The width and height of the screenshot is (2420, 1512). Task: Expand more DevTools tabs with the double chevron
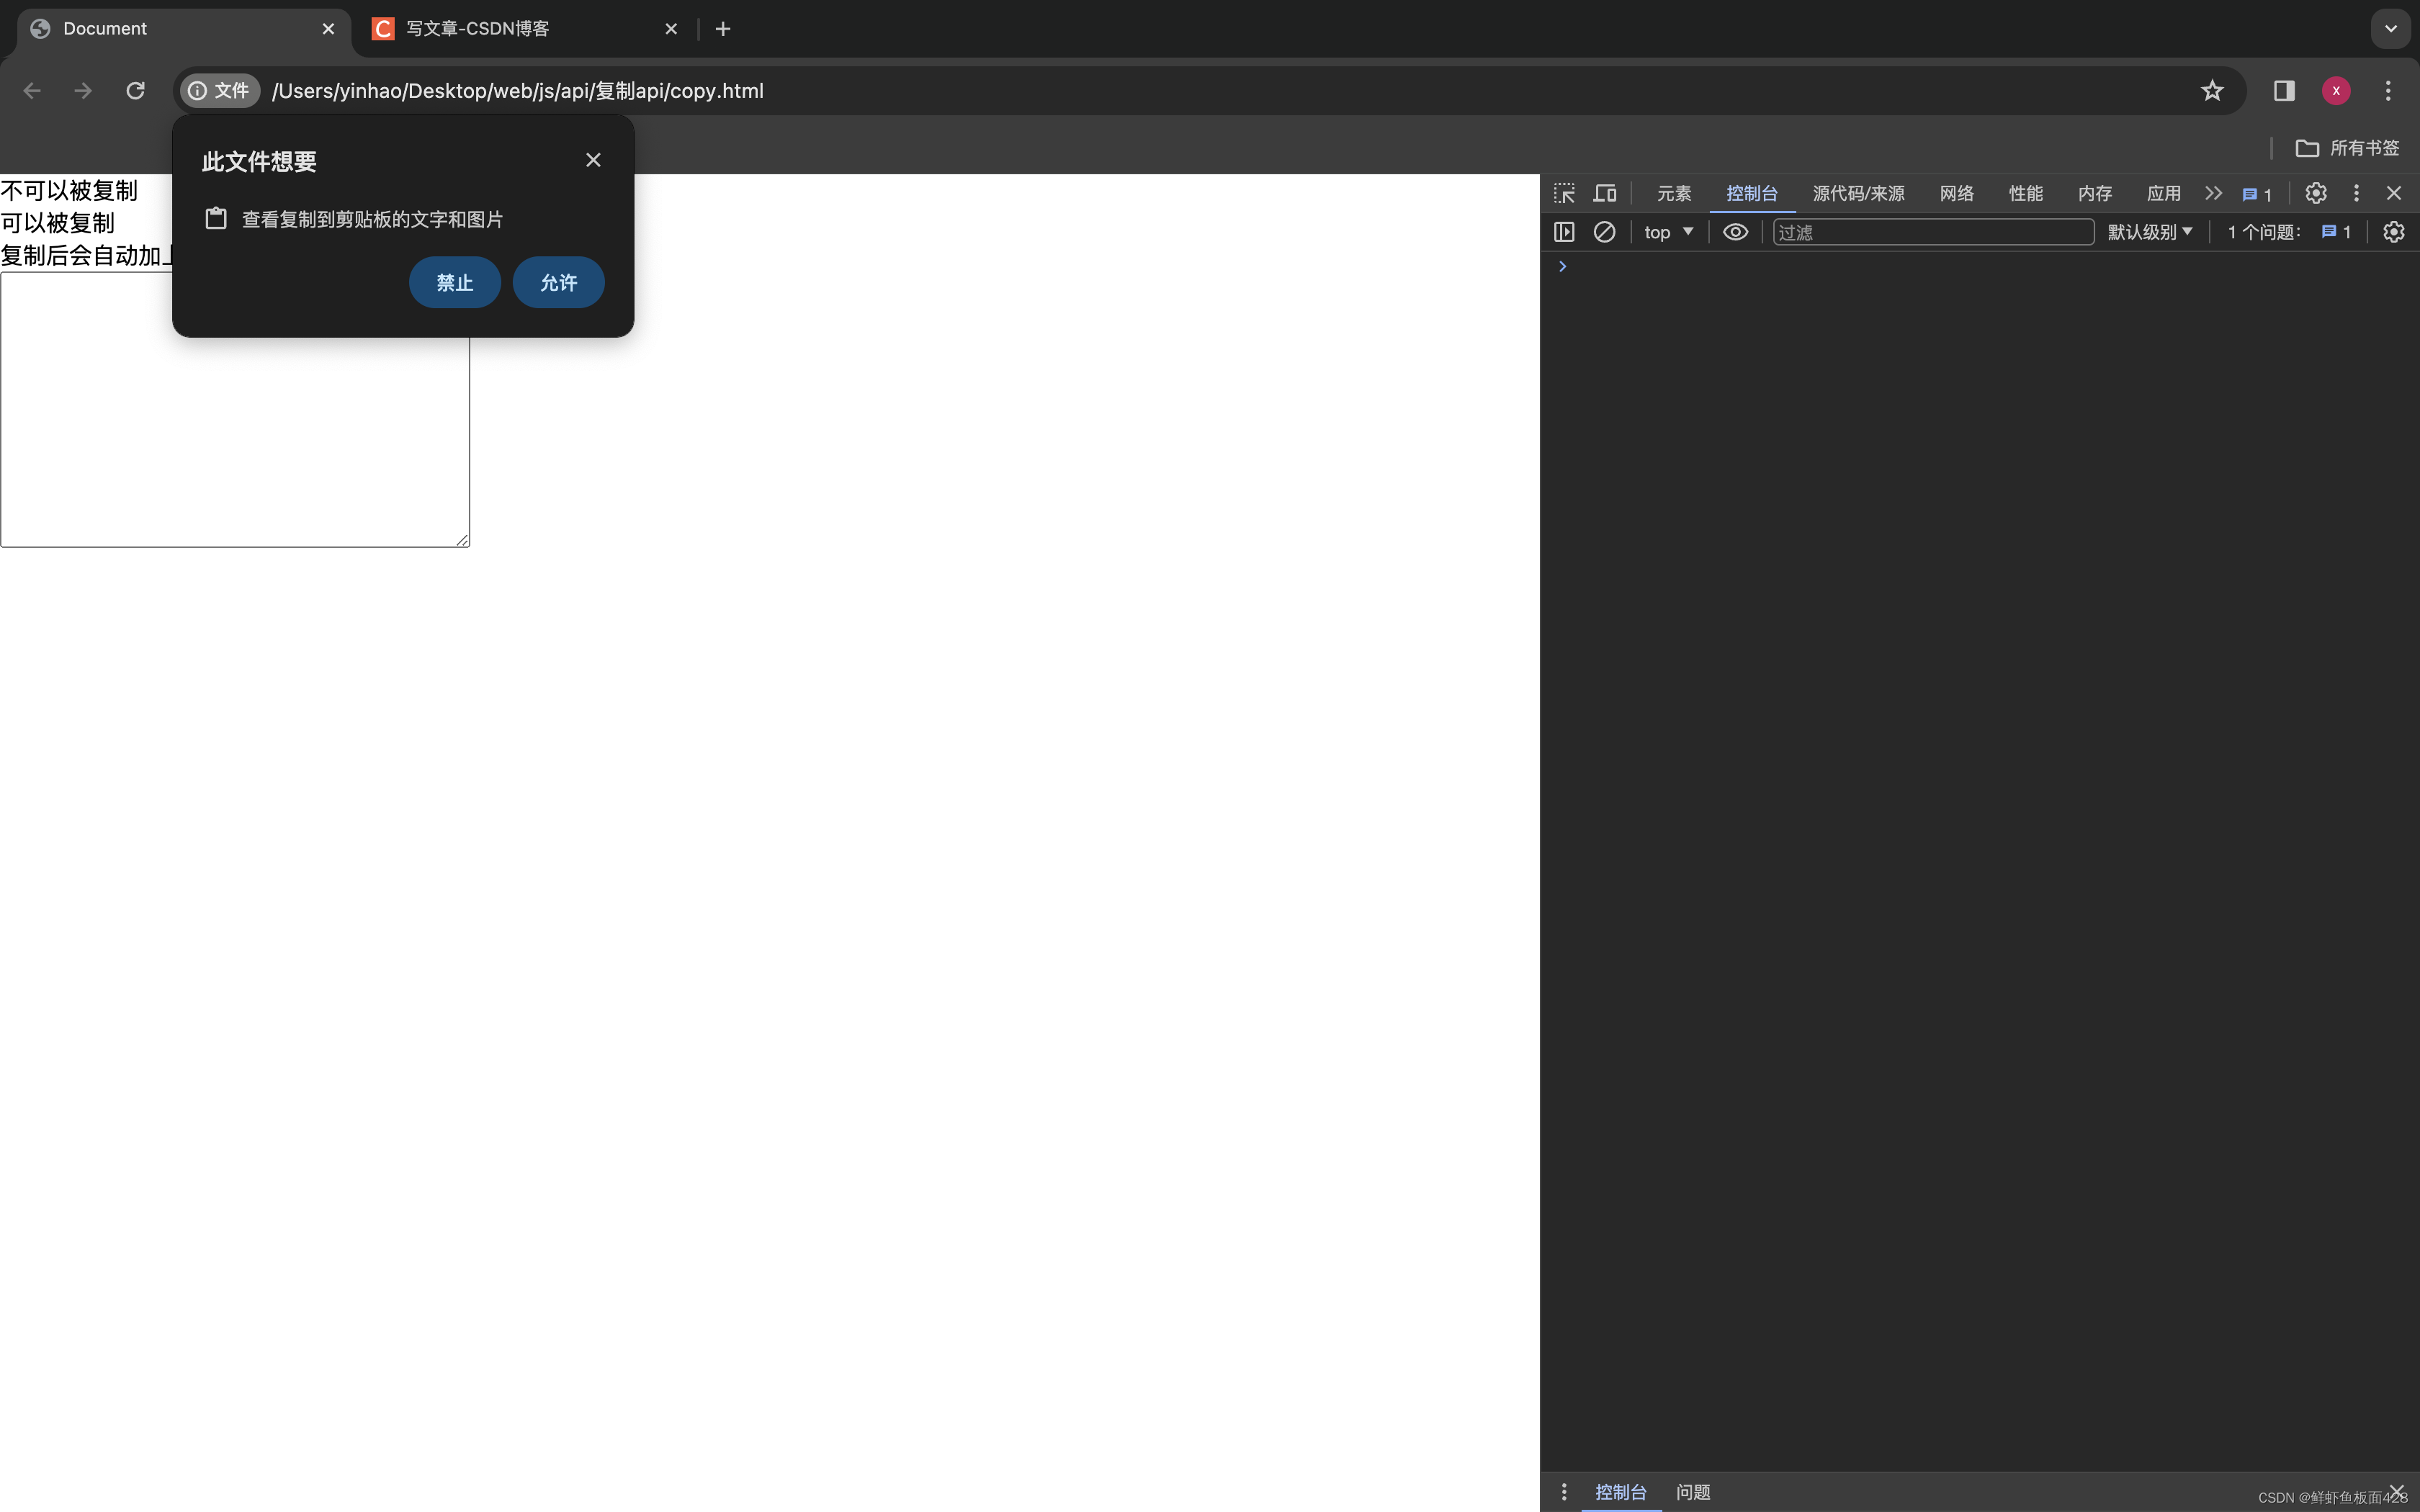(2214, 193)
